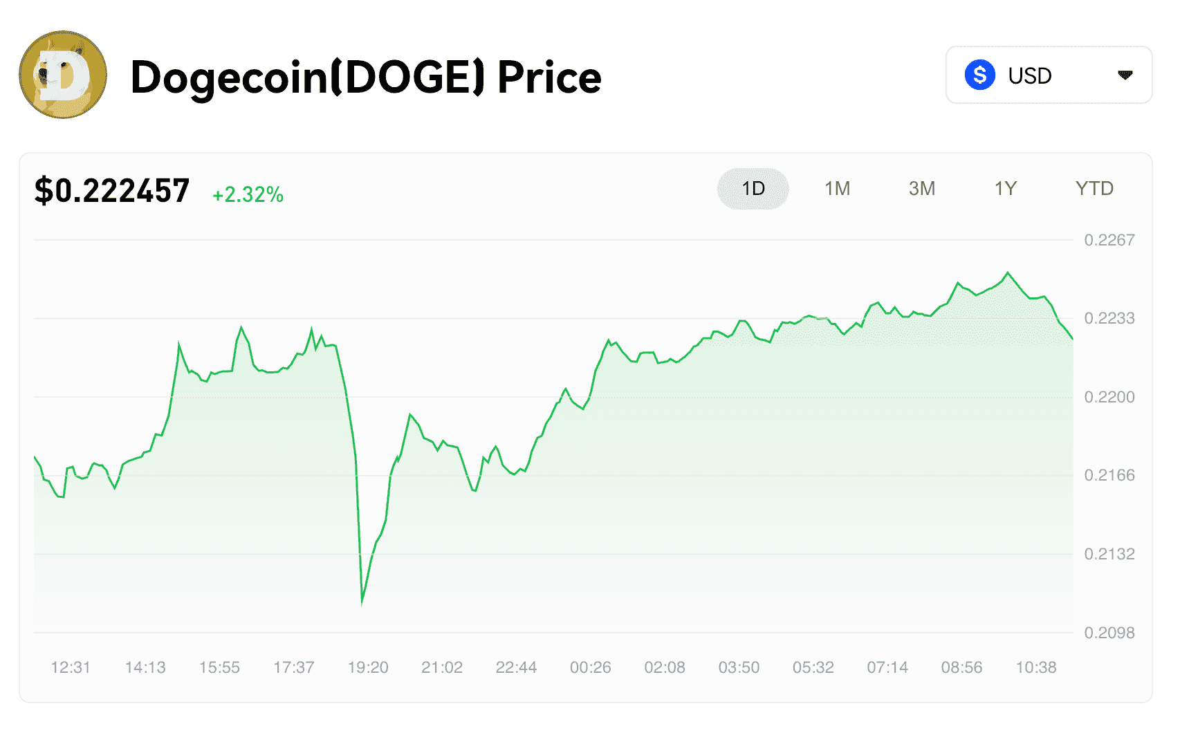Click the Dogecoin(DOGE) Price heading

tap(366, 76)
